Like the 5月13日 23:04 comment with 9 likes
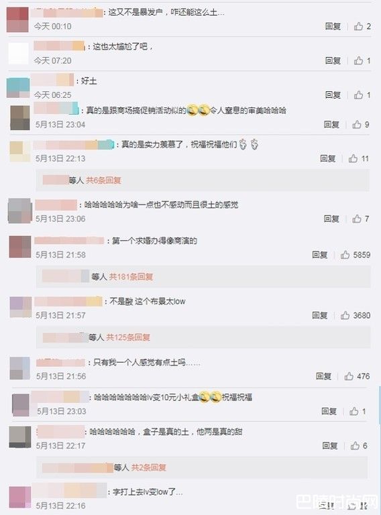Viewport: 381px width, 515px height. click(x=357, y=125)
